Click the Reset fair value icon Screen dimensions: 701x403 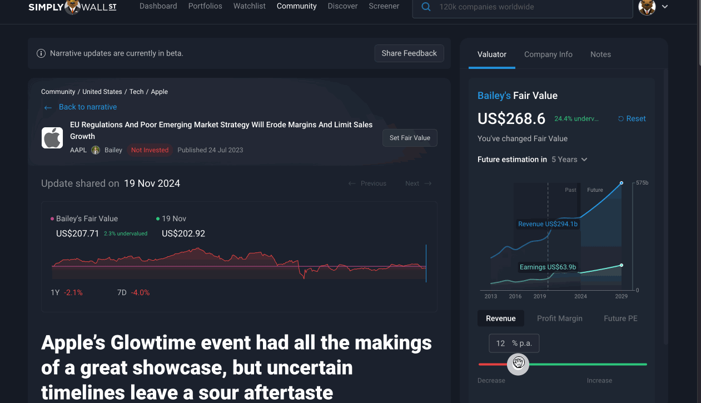(x=621, y=118)
